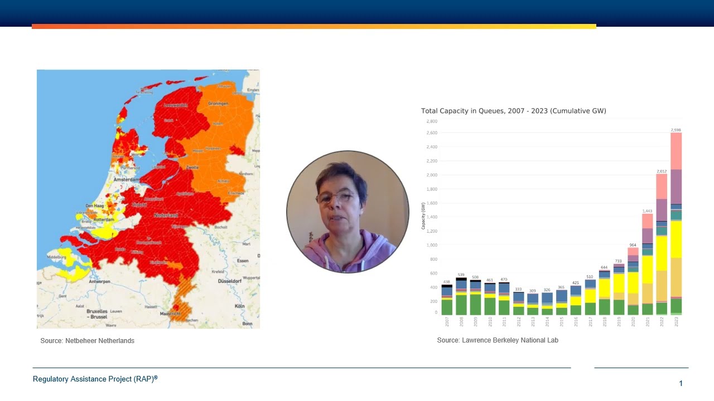Image resolution: width=714 pixels, height=401 pixels.
Task: Click 'Leeuwarden' label on the map
Action: pyautogui.click(x=176, y=104)
